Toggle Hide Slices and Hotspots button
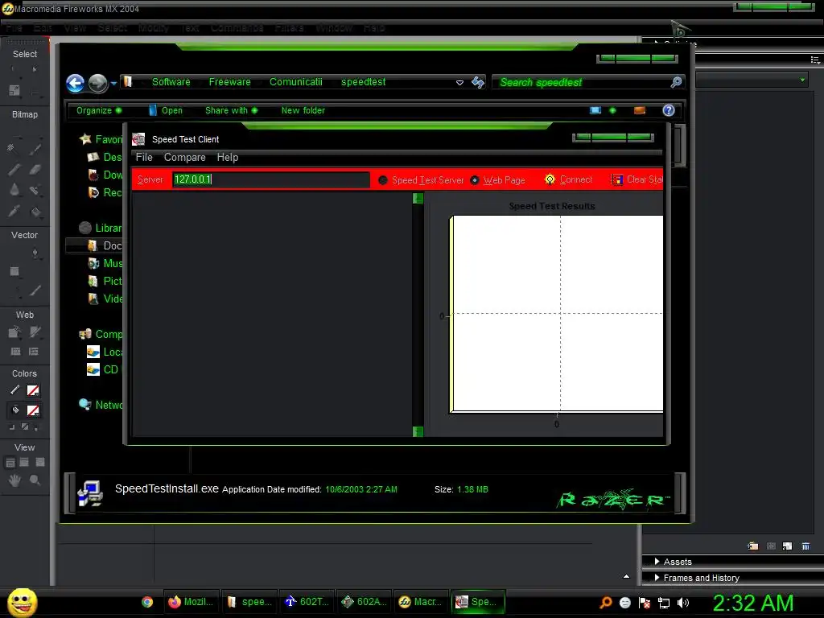Image resolution: width=824 pixels, height=618 pixels. (x=16, y=352)
